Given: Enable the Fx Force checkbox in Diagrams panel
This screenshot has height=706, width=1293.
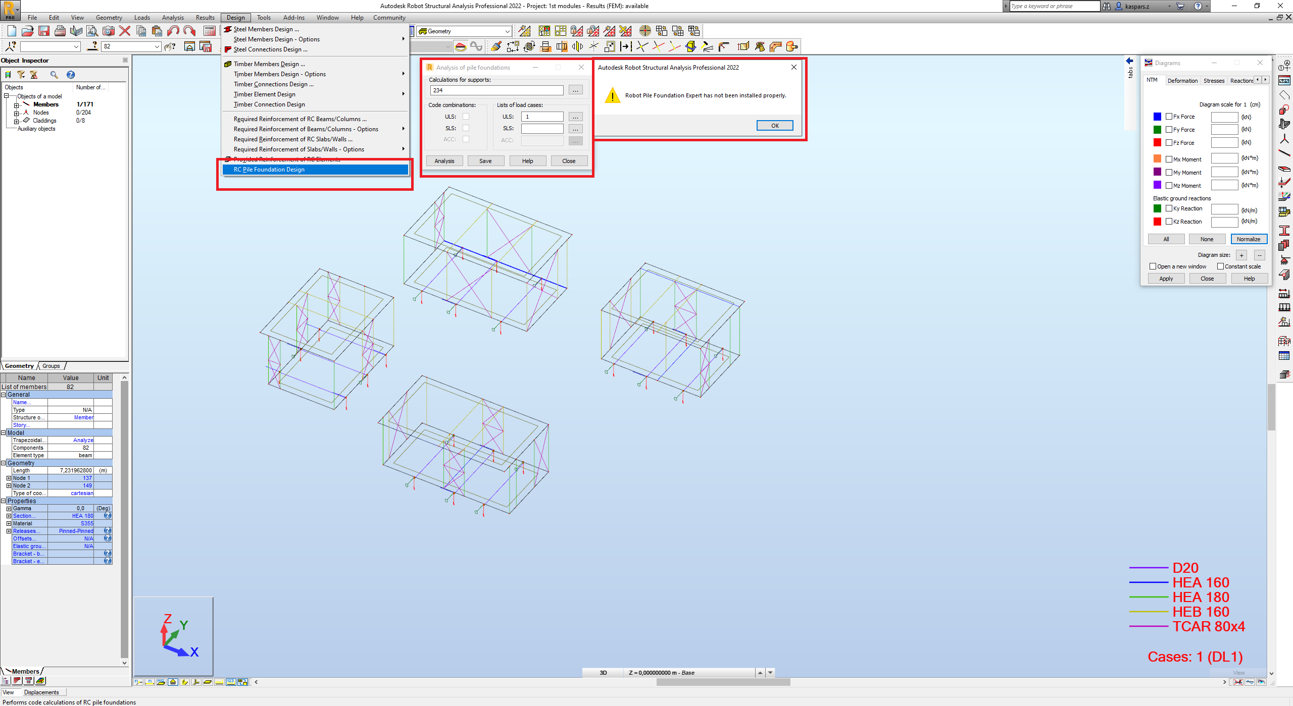Looking at the screenshot, I should click(1169, 117).
